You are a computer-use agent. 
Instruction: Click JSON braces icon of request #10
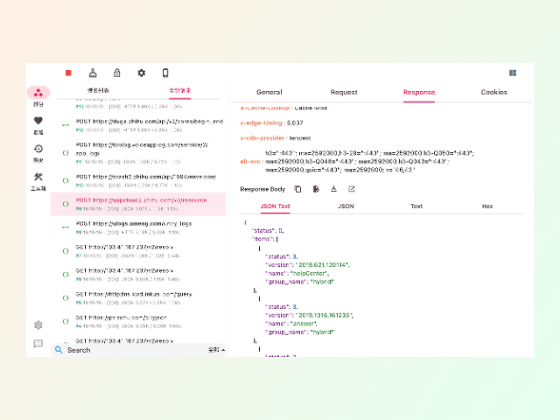66,181
